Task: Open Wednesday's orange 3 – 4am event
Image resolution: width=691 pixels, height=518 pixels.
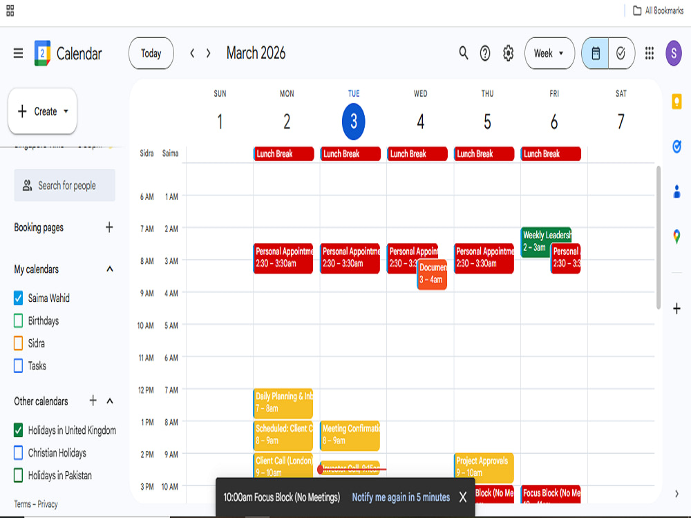Action: point(432,274)
